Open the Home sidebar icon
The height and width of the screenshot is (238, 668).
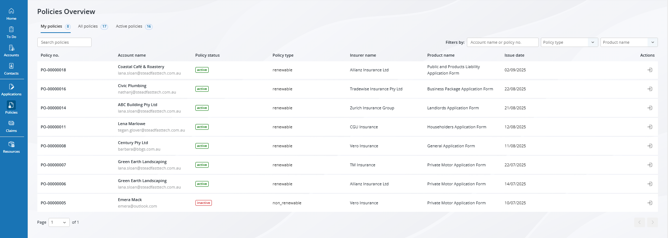pos(11,14)
